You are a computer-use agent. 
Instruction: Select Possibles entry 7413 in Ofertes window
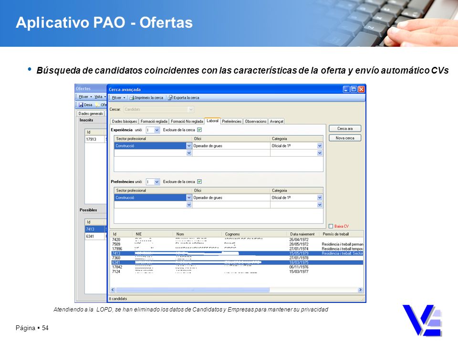coord(95,229)
